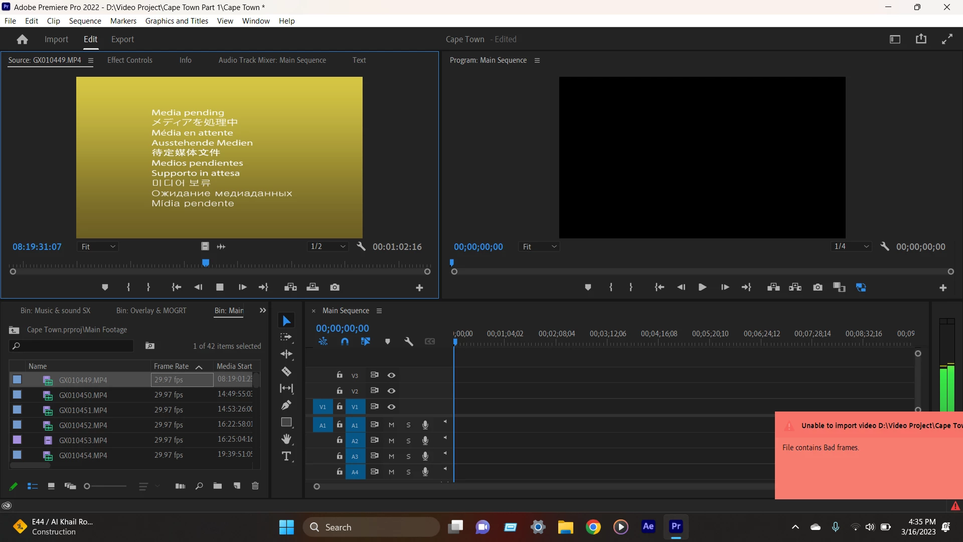Select the Razor tool

(286, 371)
